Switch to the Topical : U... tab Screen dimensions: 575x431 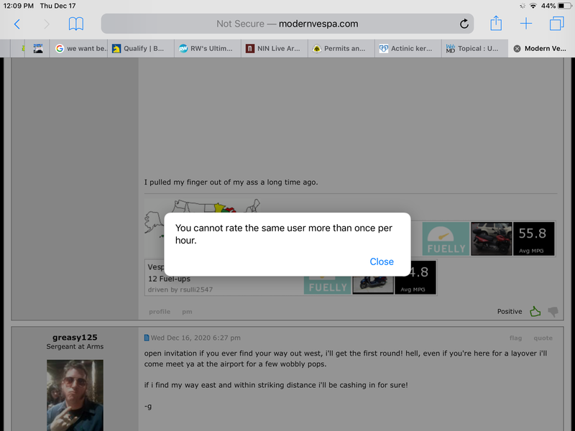point(474,48)
